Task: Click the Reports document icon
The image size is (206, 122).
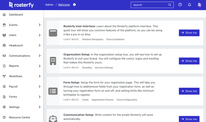Action: click(4, 66)
